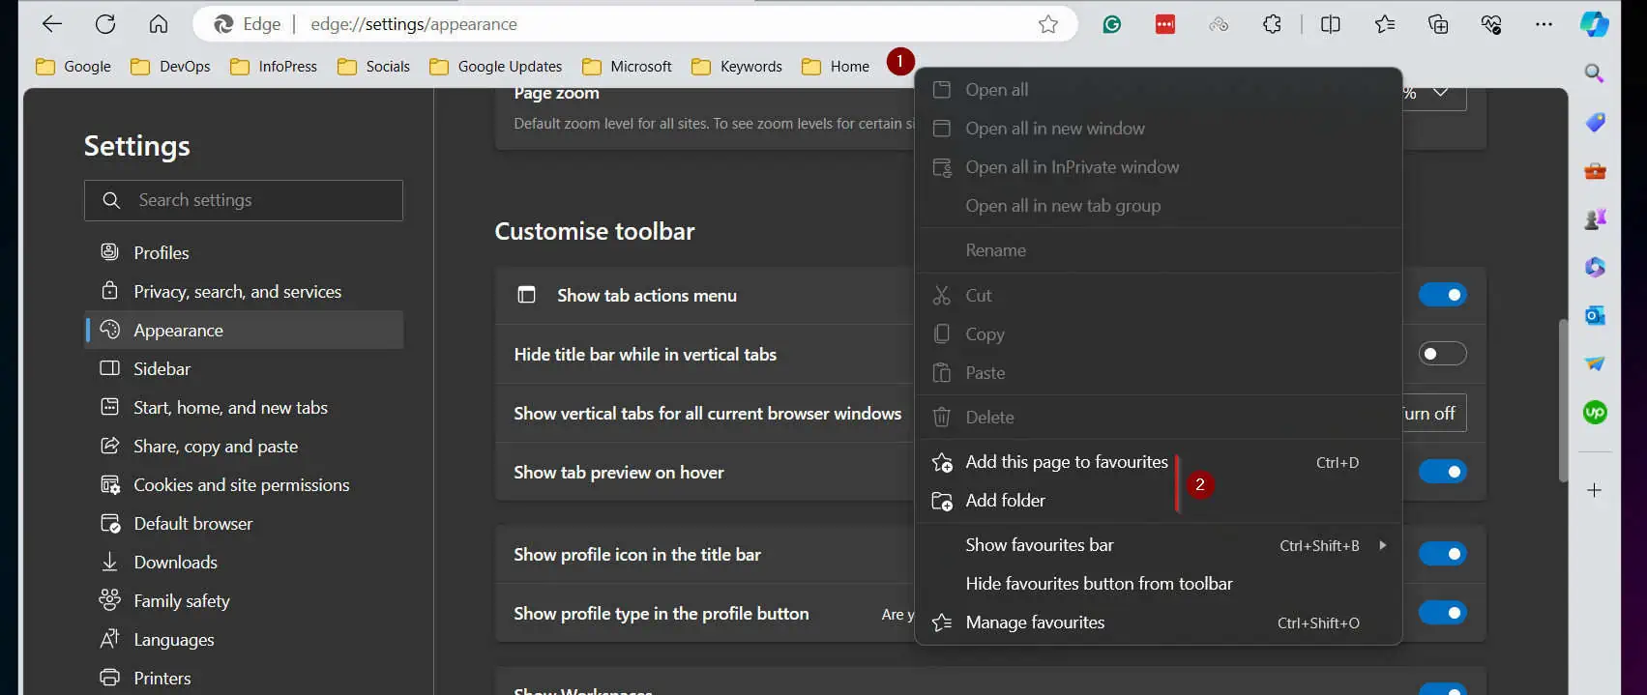Open the red password manager extension icon

1165,24
